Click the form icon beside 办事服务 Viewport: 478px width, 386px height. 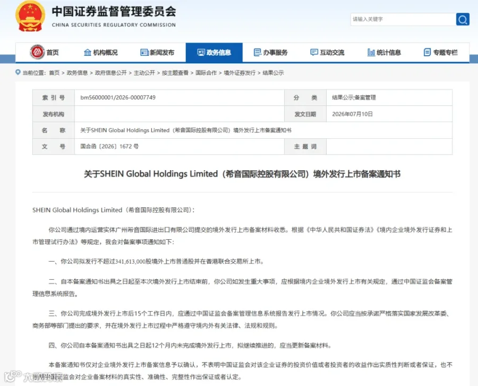tap(258, 53)
